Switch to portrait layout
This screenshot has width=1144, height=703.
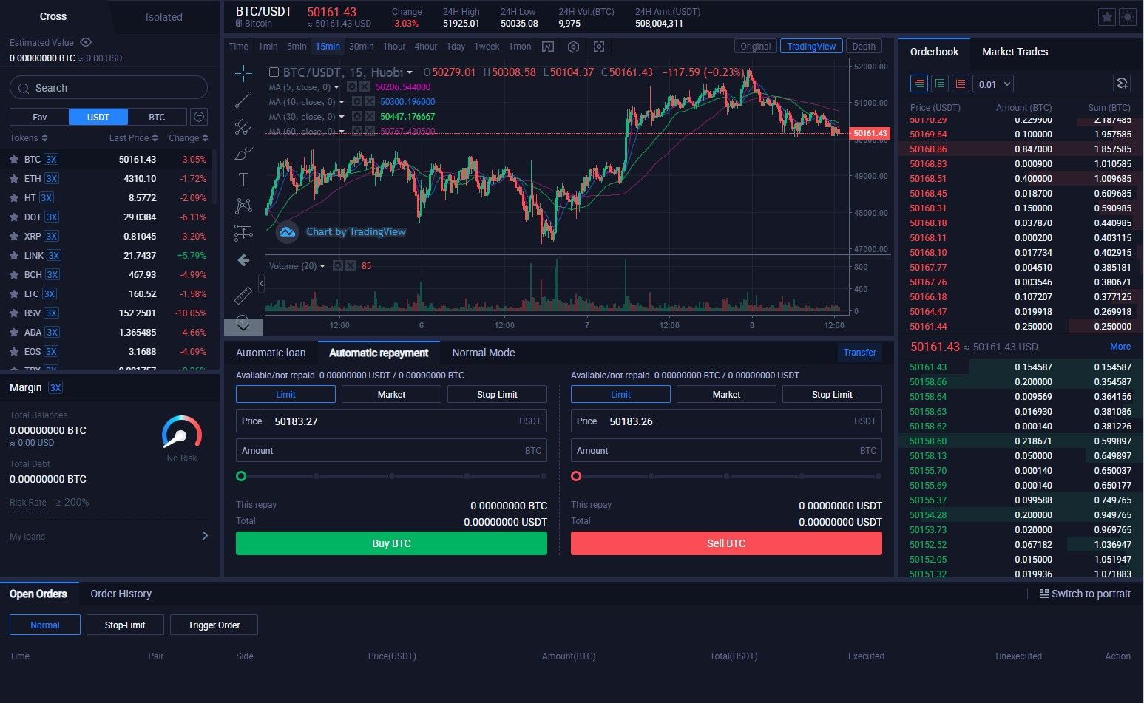point(1085,594)
